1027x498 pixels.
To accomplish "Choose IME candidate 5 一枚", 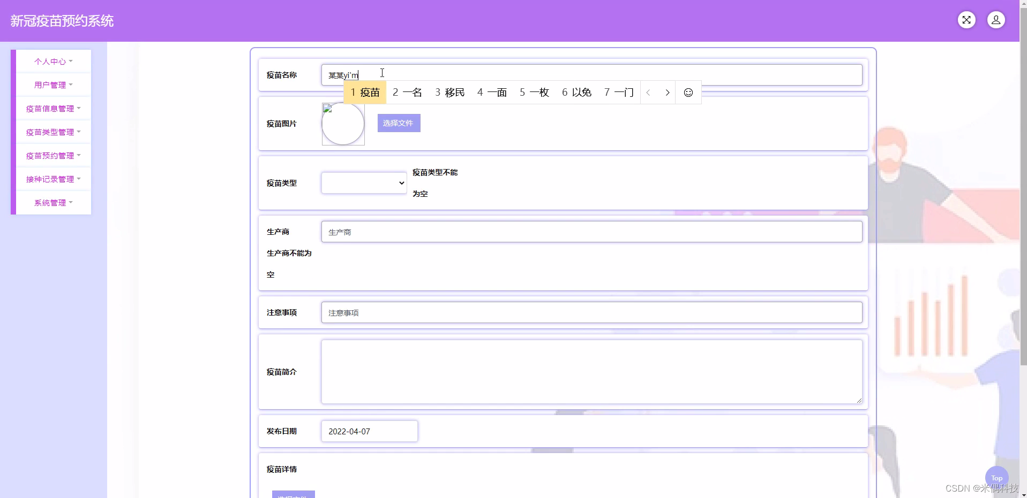I will pos(534,93).
